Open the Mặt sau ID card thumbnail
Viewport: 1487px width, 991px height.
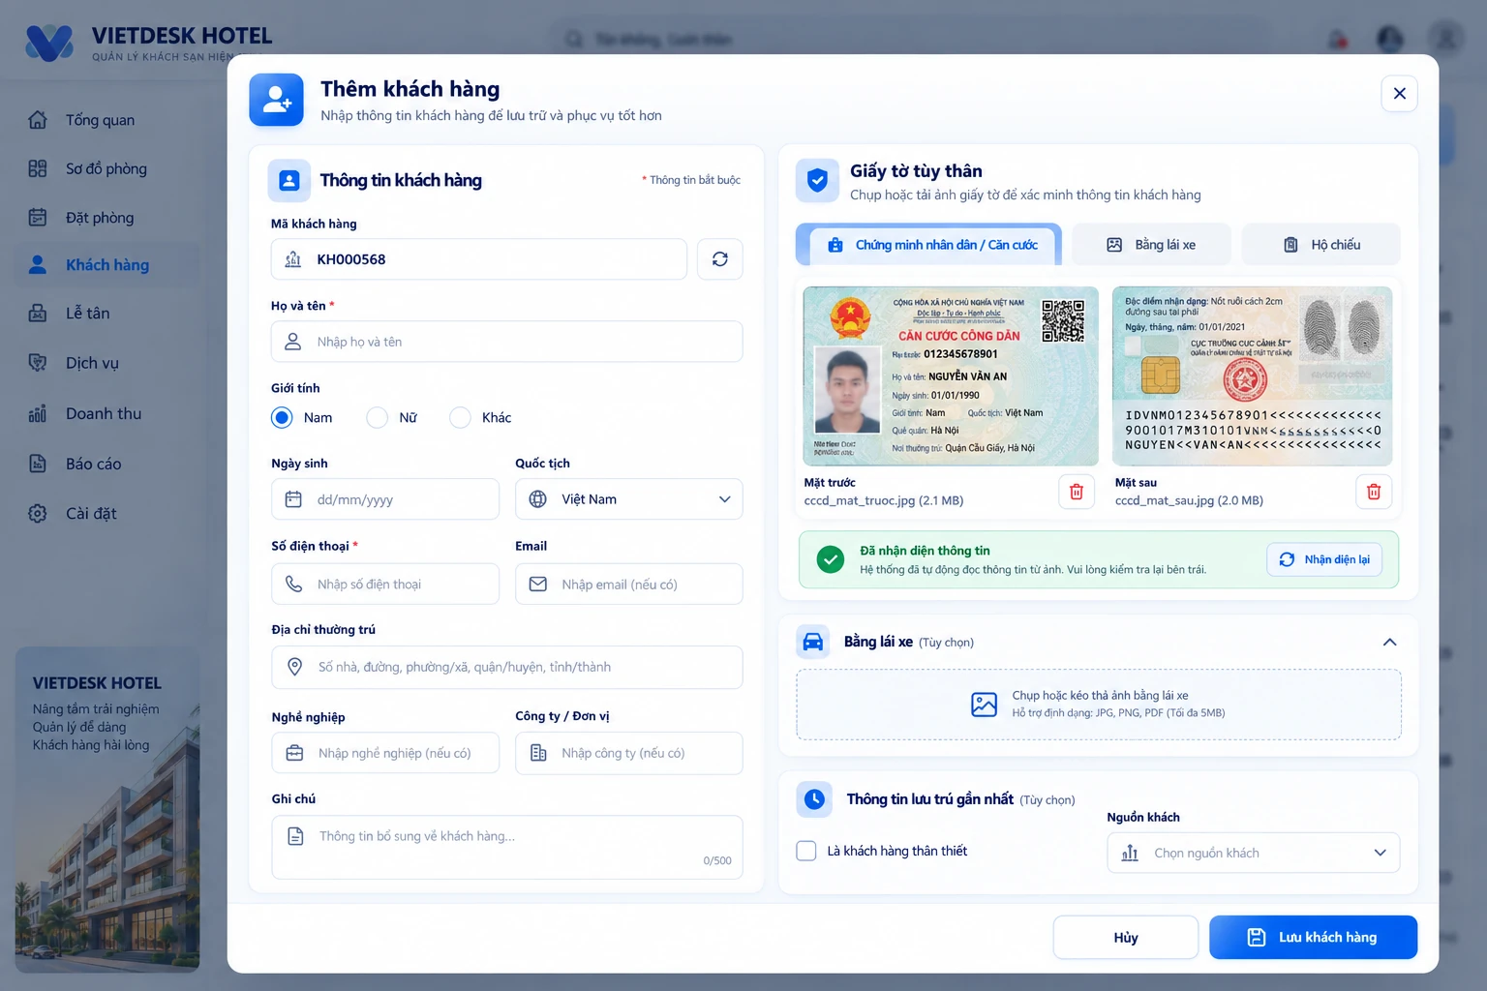(x=1252, y=376)
